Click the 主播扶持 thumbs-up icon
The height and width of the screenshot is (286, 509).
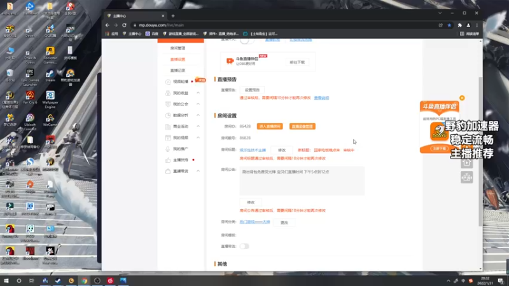point(168,160)
